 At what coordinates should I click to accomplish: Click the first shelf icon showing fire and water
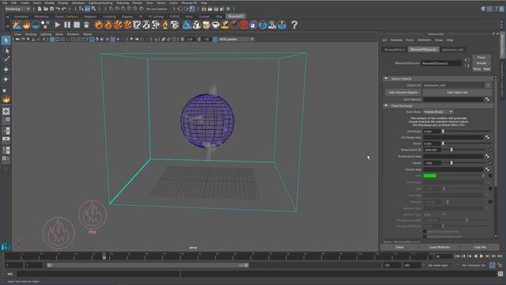click(17, 25)
